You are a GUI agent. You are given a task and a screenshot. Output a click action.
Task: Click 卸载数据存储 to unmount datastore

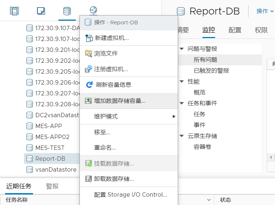(x=114, y=179)
